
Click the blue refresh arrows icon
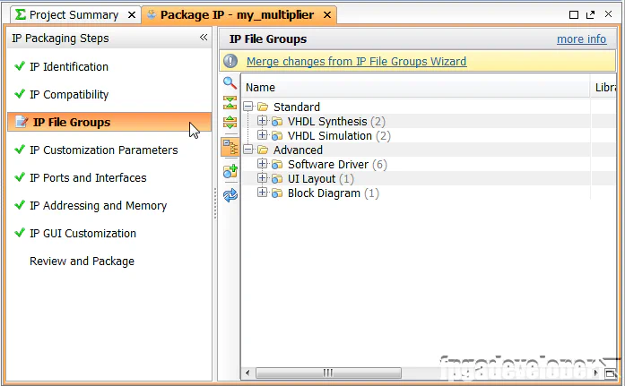(x=230, y=195)
